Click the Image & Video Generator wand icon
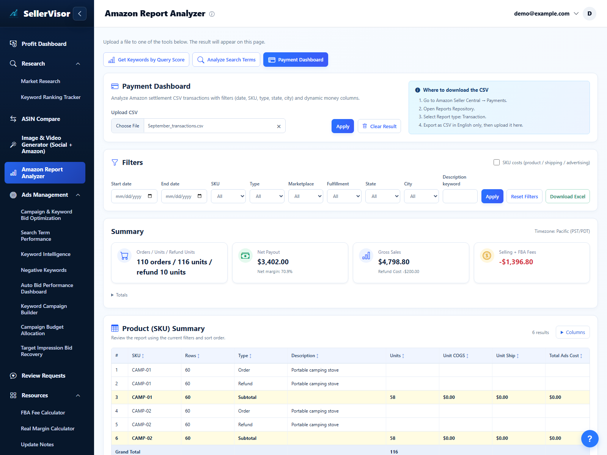This screenshot has height=455, width=607. point(13,144)
